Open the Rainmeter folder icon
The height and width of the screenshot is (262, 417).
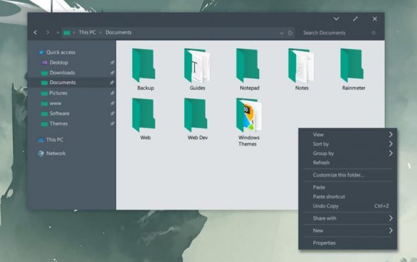[352, 65]
